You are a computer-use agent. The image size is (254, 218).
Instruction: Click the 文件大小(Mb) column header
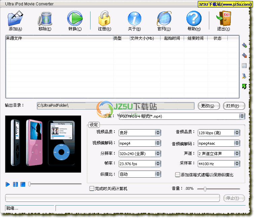click(145, 38)
